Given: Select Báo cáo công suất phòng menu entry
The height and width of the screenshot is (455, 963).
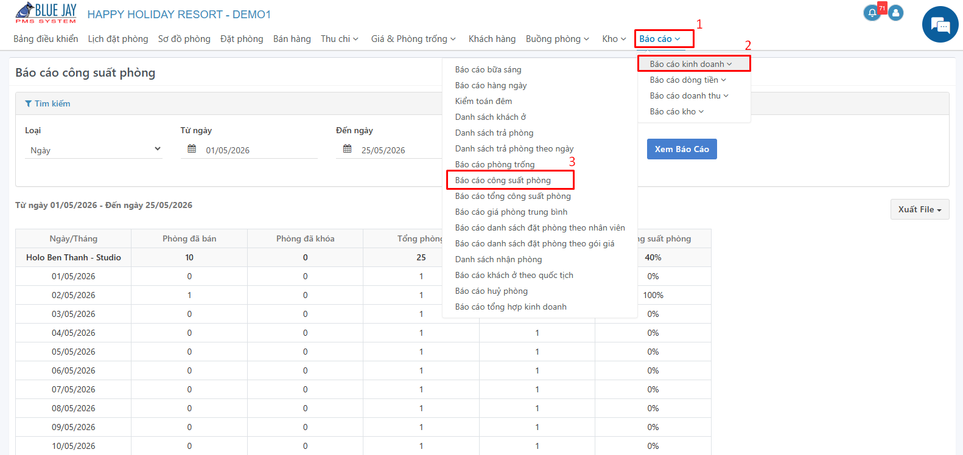Looking at the screenshot, I should coord(503,180).
